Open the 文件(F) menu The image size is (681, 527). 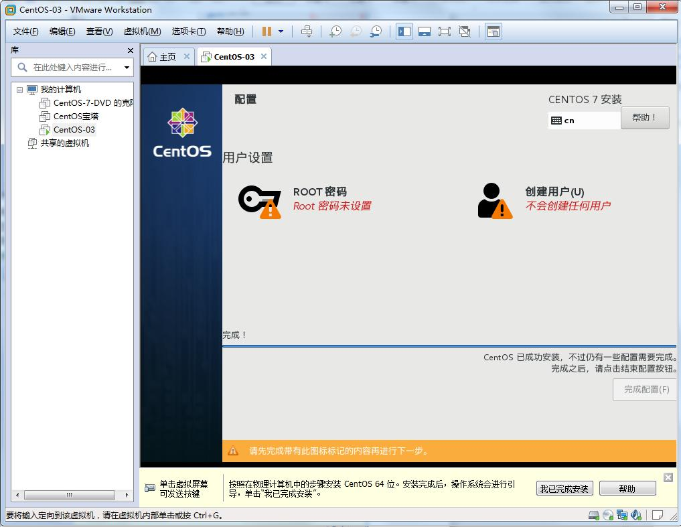25,31
